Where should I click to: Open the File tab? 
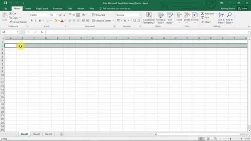coord(5,9)
